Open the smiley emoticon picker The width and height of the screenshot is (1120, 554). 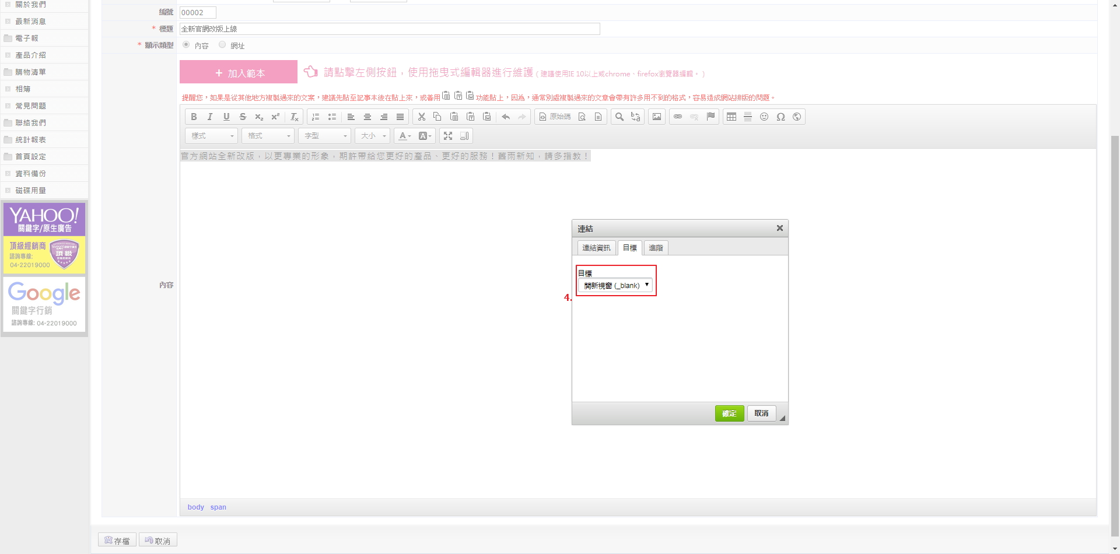click(764, 117)
